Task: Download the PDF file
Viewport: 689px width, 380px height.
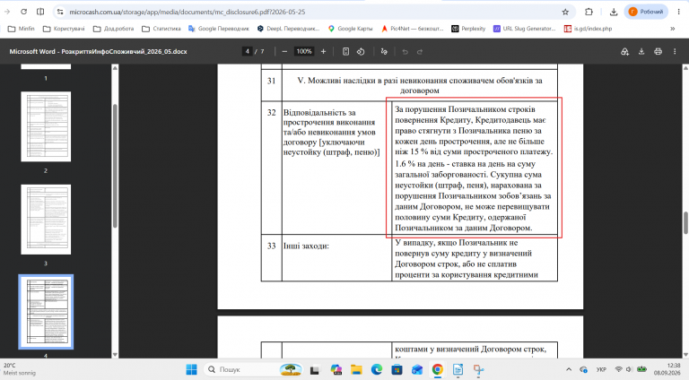Action: coord(641,51)
